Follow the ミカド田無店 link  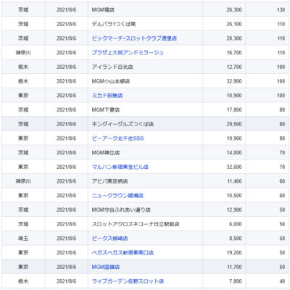(107, 96)
